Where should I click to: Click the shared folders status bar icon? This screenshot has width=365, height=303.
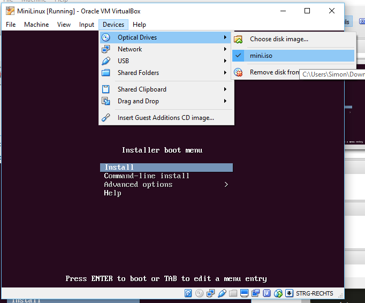pyautogui.click(x=233, y=293)
